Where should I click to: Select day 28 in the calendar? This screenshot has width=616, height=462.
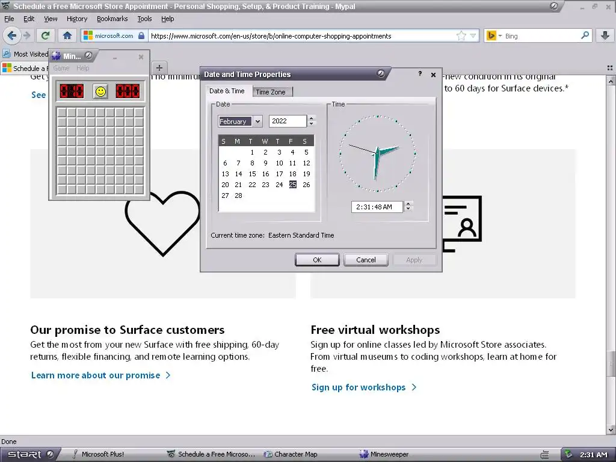[x=238, y=196]
